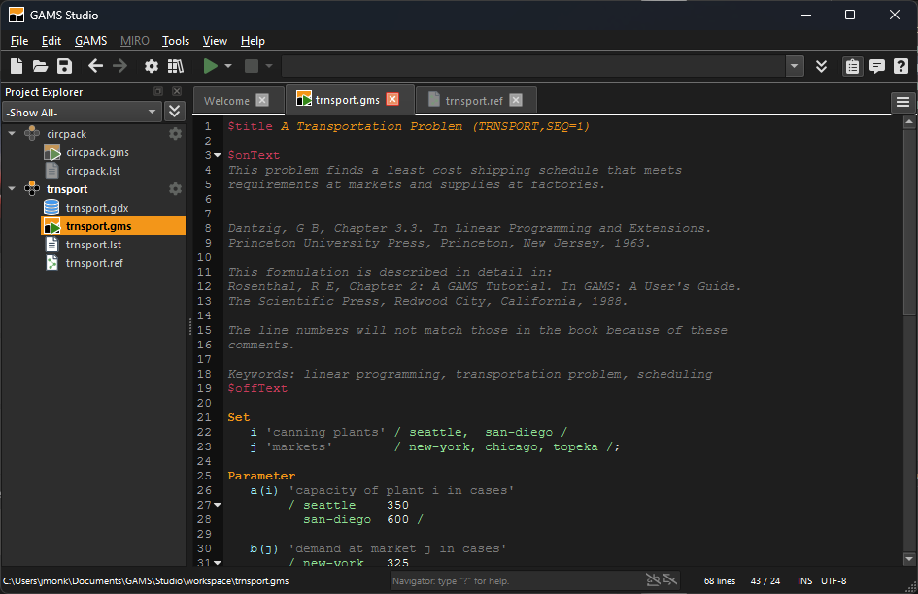Switch to the trnsport.ref tab
The image size is (918, 594).
tap(473, 100)
